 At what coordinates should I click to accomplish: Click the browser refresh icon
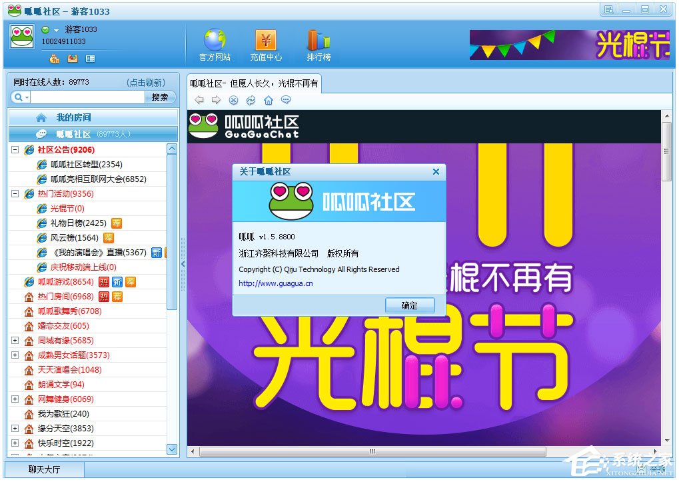click(251, 100)
